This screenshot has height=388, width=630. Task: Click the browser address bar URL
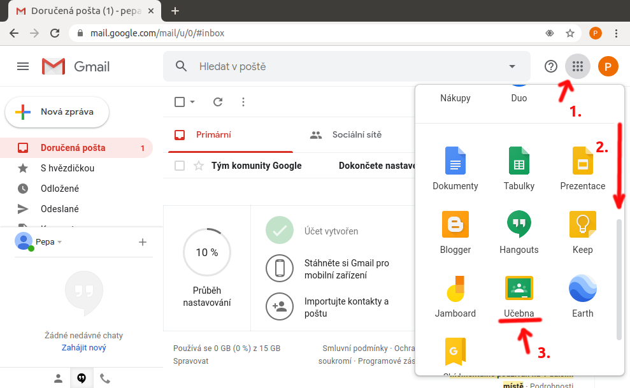point(157,33)
